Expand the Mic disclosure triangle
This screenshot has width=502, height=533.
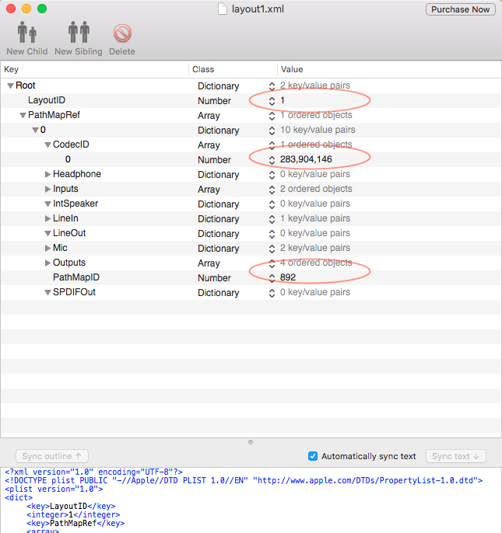pyautogui.click(x=48, y=249)
